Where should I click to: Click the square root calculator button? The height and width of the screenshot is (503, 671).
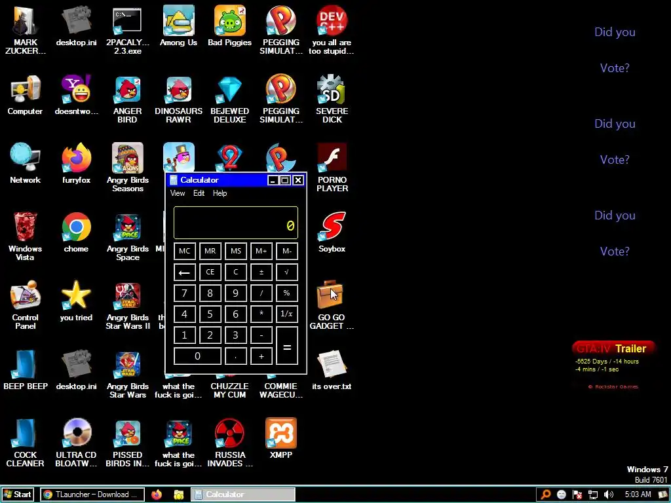click(x=287, y=272)
